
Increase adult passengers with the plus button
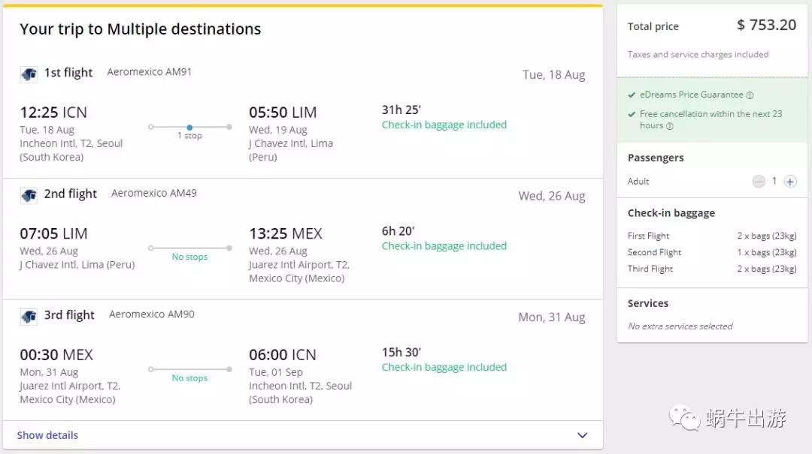point(790,182)
